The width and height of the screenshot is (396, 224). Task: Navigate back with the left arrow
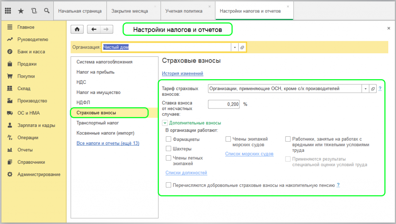tap(94, 29)
